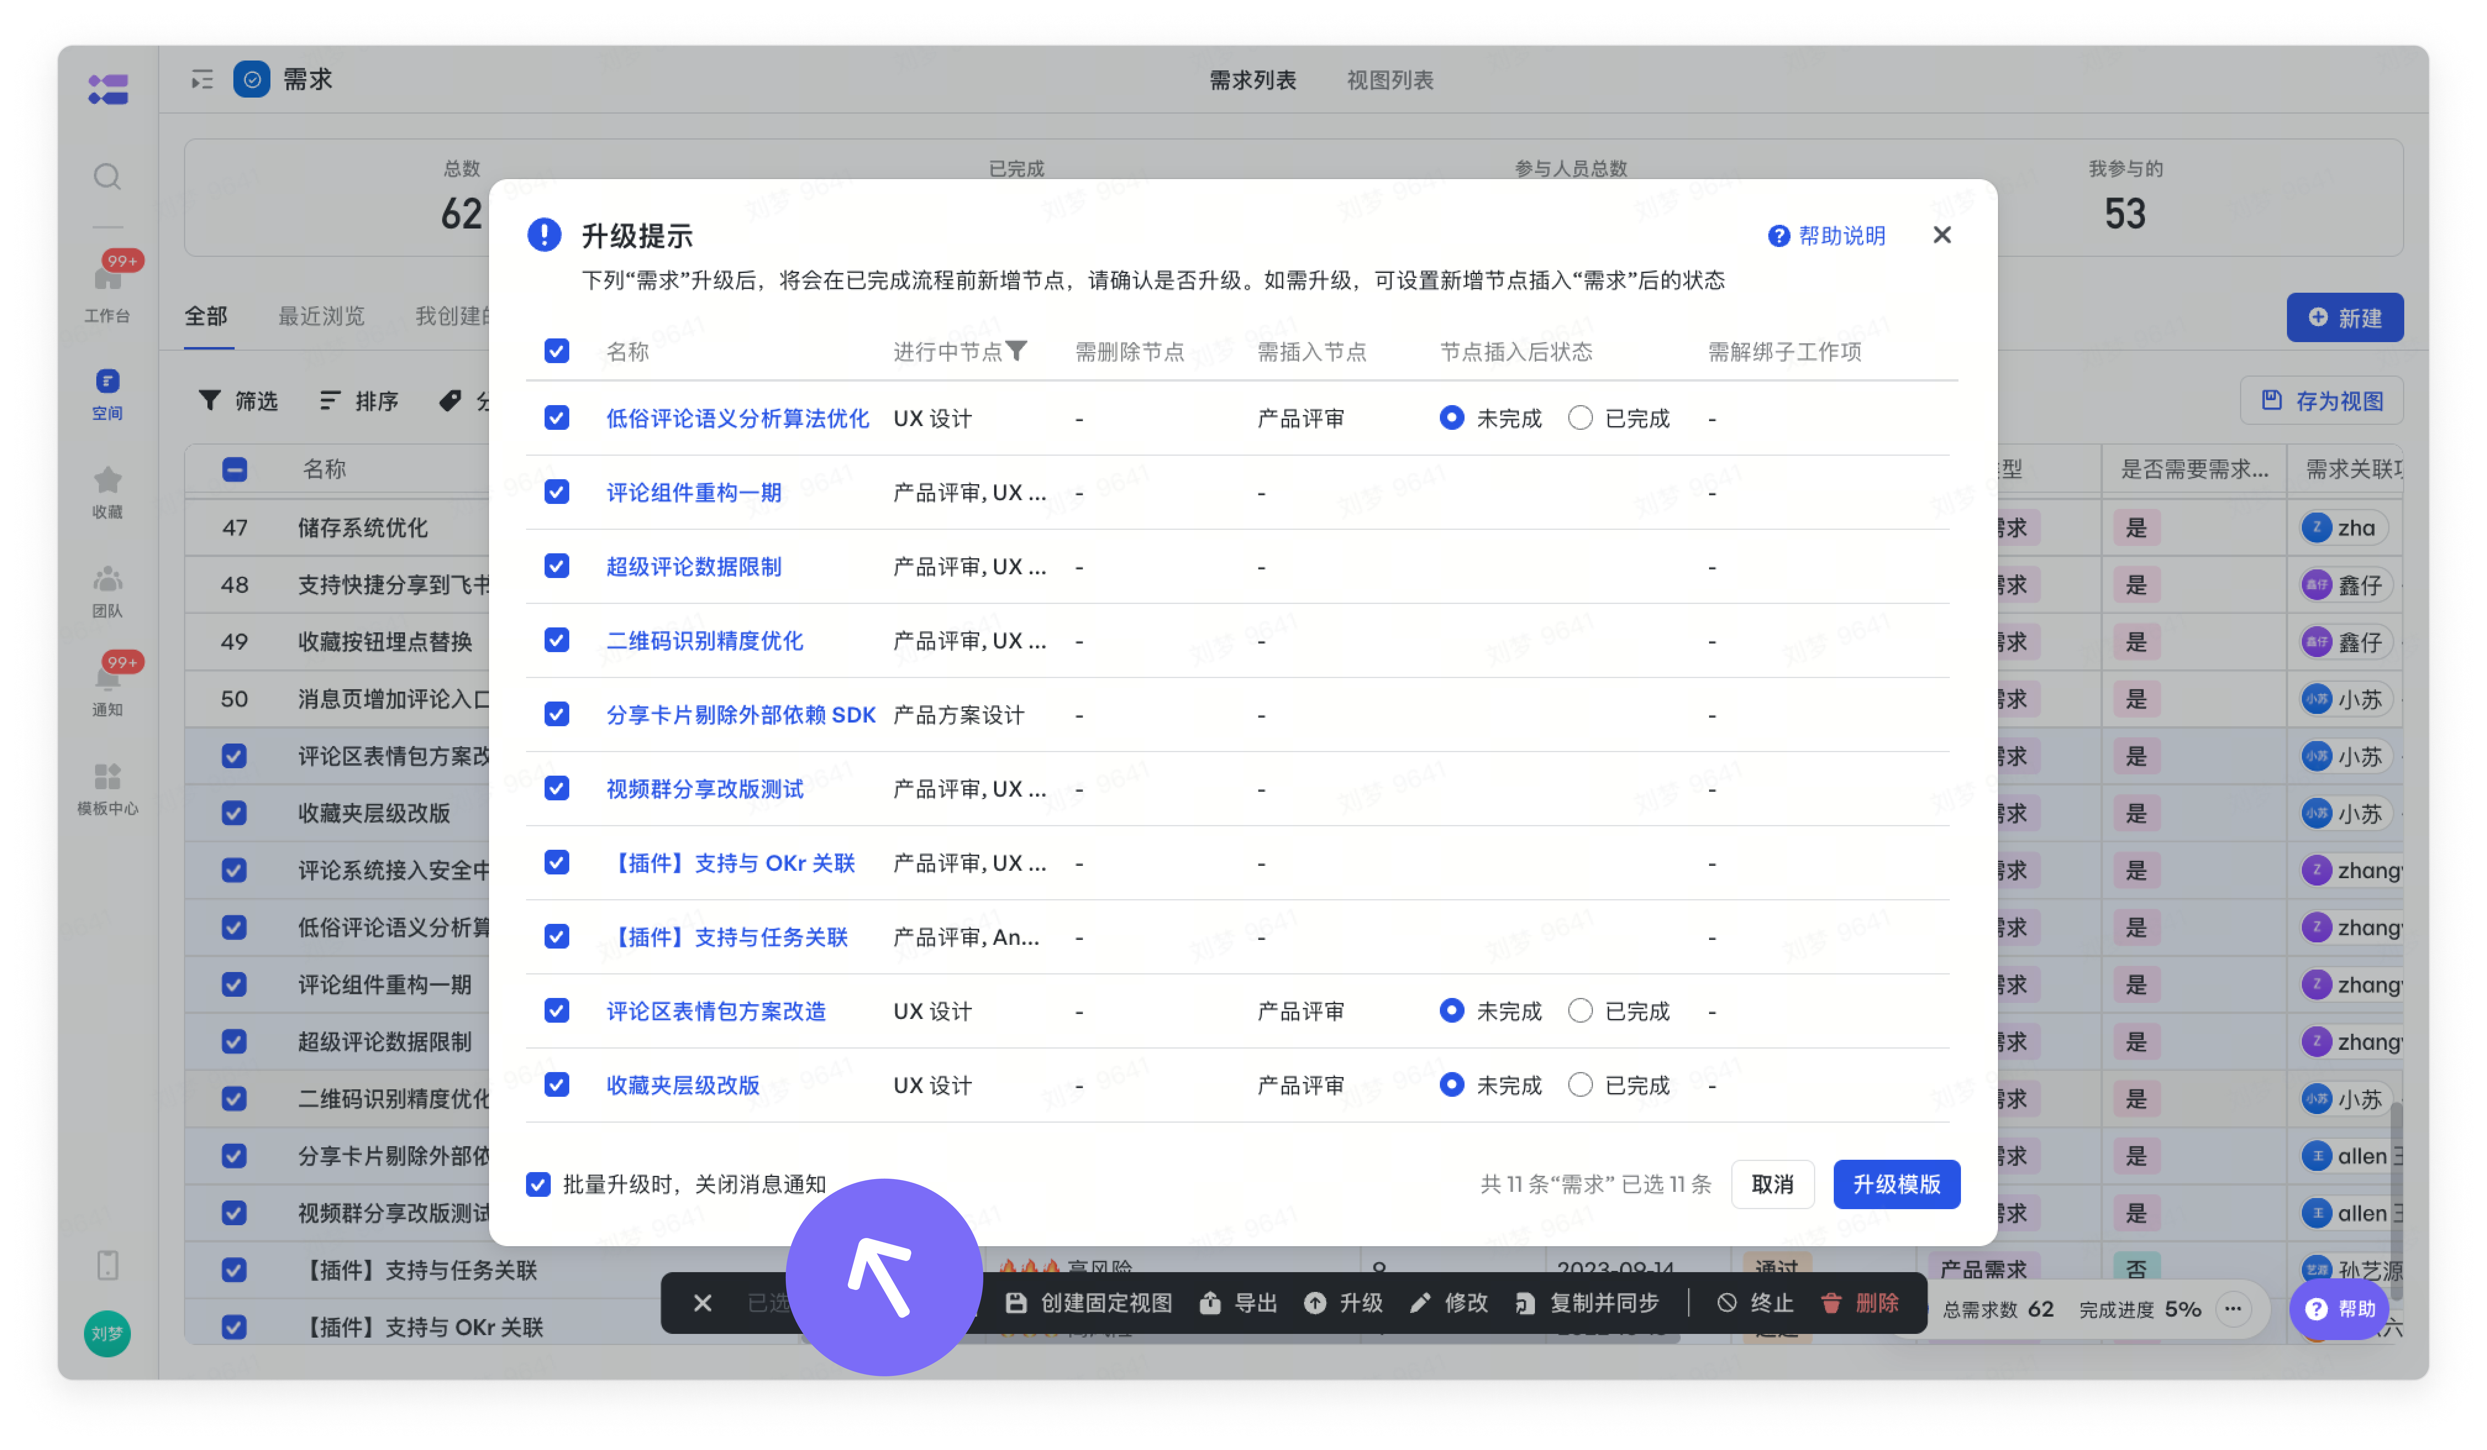Click 取消 to cancel the upgrade
The image size is (2487, 1450).
(x=1772, y=1184)
